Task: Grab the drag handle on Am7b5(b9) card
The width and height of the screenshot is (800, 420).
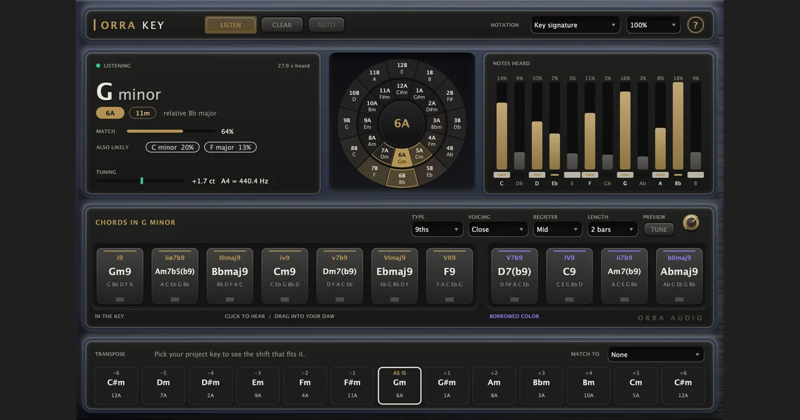Action: coord(175,299)
